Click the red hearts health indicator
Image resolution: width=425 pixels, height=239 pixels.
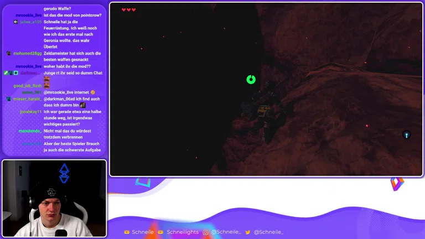pyautogui.click(x=128, y=10)
